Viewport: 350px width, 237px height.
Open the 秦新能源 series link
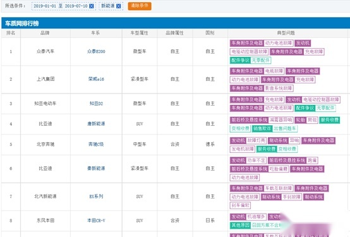pyautogui.click(x=96, y=168)
